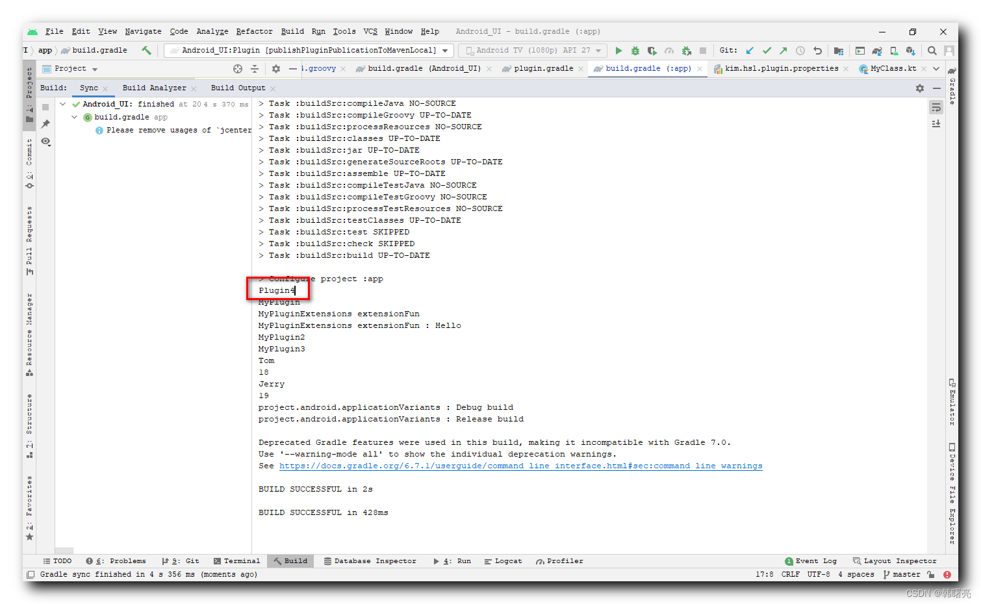
Task: Close the kim.hsl.plugin.properties tab
Action: 846,69
